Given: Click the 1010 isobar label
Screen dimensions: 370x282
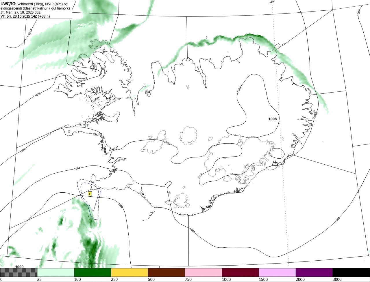Looking at the screenshot, I should tap(30, 32).
